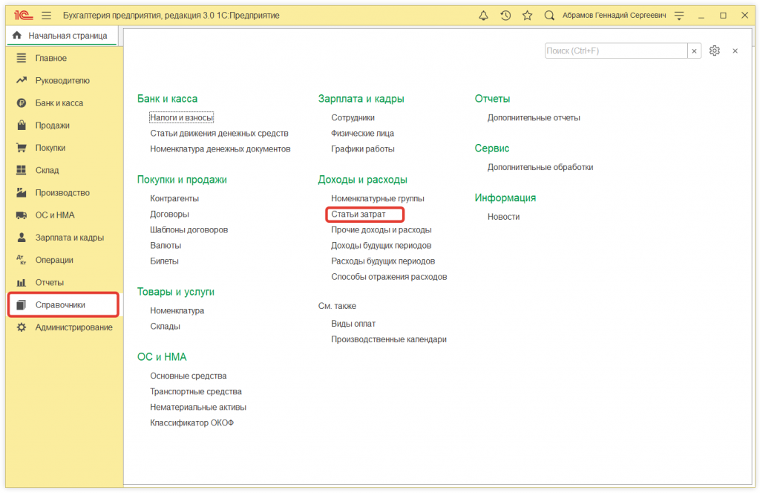Open panel settings via the gear icon

(714, 50)
